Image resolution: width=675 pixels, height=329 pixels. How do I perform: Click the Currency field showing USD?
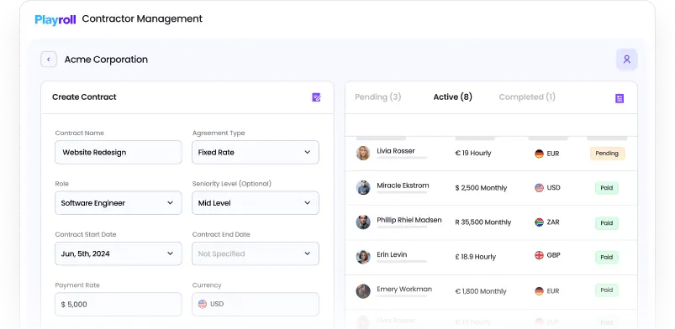(256, 305)
